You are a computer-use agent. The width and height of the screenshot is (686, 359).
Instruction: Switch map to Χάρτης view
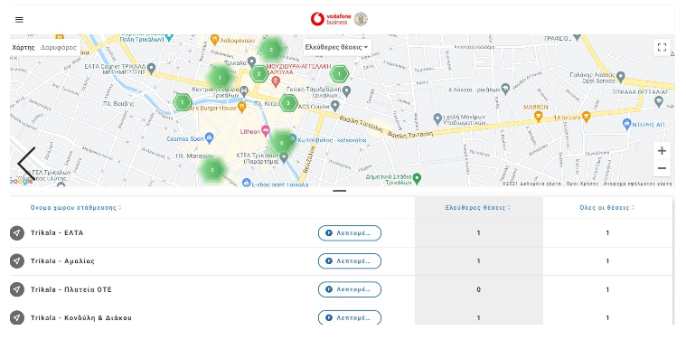pyautogui.click(x=23, y=47)
